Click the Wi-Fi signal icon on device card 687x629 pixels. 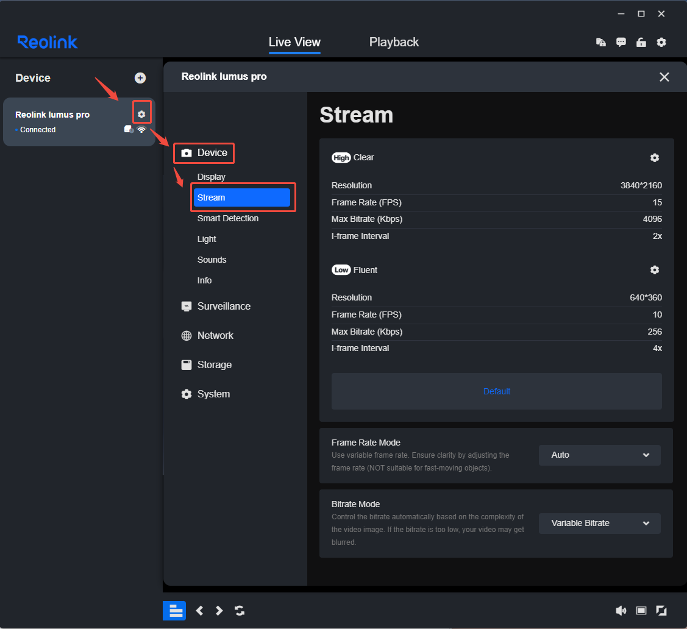pyautogui.click(x=141, y=129)
